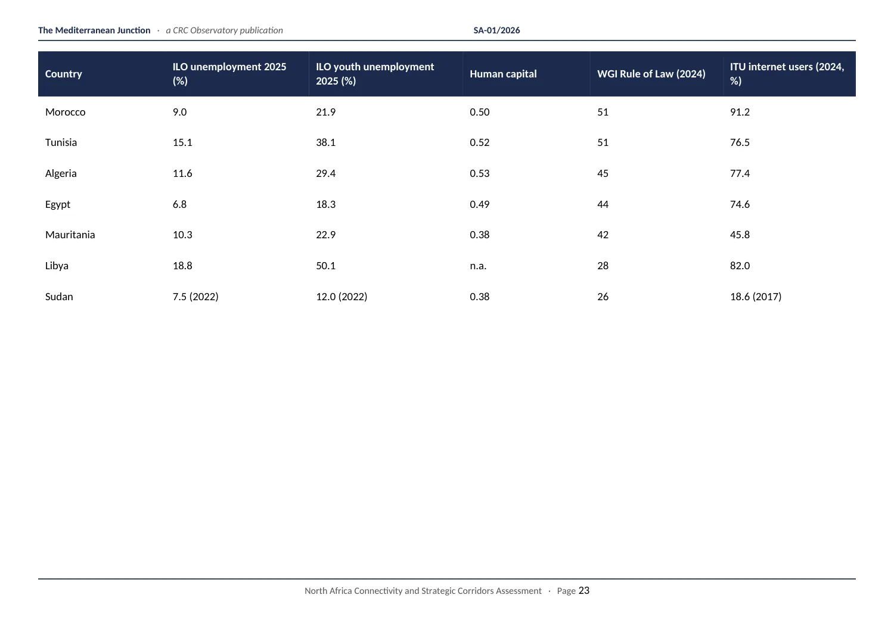Click Tunisia's youth unemployment value 38.1

click(325, 142)
